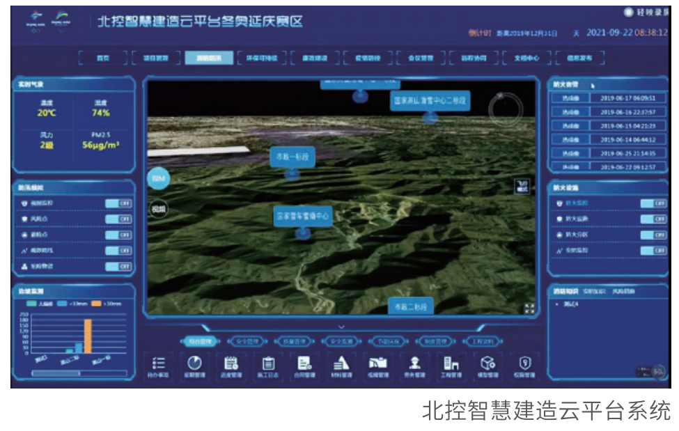Click the 防火监控 row icon

pyautogui.click(x=559, y=203)
